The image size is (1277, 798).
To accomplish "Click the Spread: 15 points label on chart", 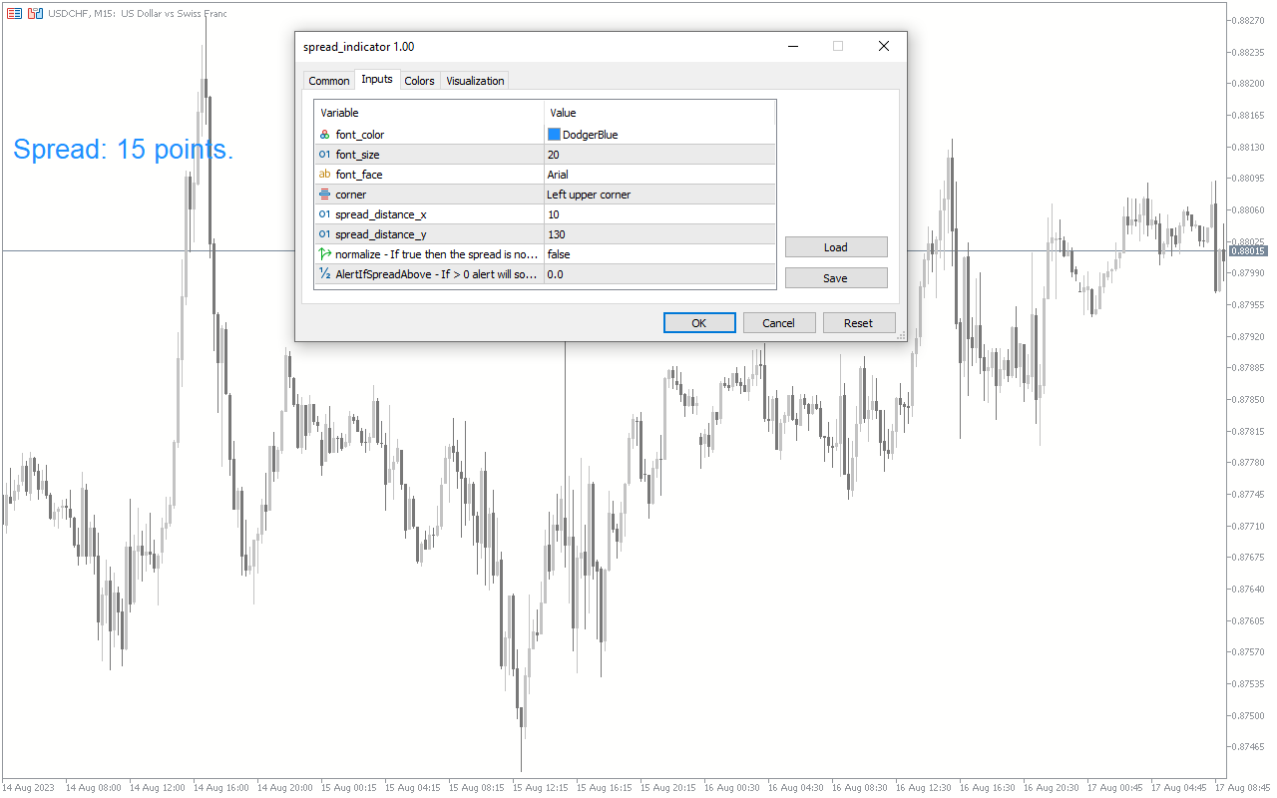I will 124,150.
